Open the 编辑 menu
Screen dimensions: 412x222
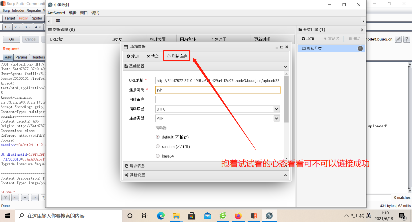pos(73,13)
